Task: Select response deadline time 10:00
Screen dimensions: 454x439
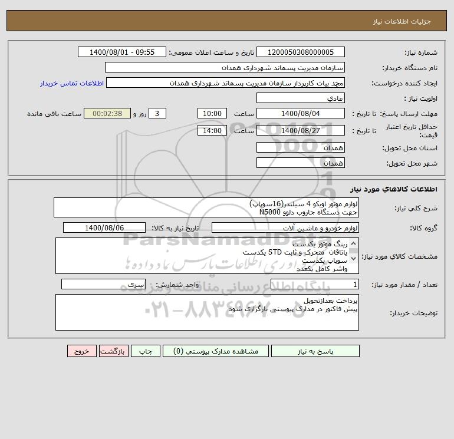Action: tap(212, 114)
